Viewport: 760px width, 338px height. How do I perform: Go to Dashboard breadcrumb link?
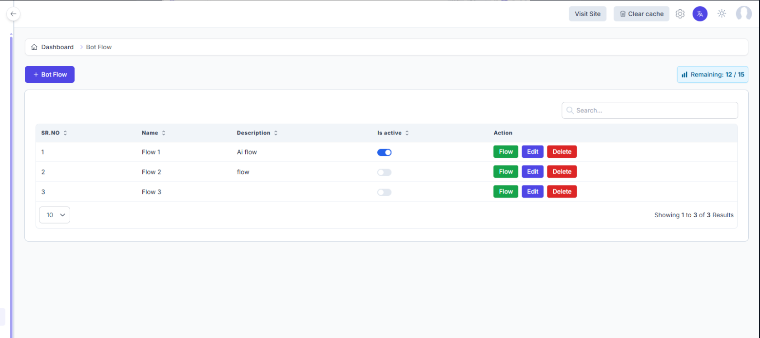point(57,47)
